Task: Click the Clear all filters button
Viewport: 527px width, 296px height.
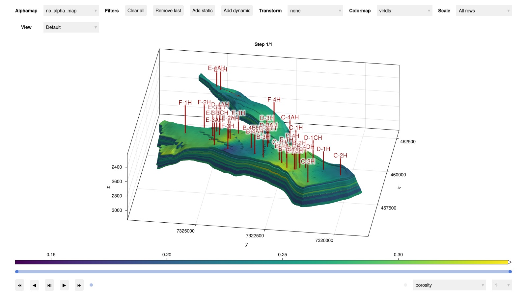Action: coord(136,11)
